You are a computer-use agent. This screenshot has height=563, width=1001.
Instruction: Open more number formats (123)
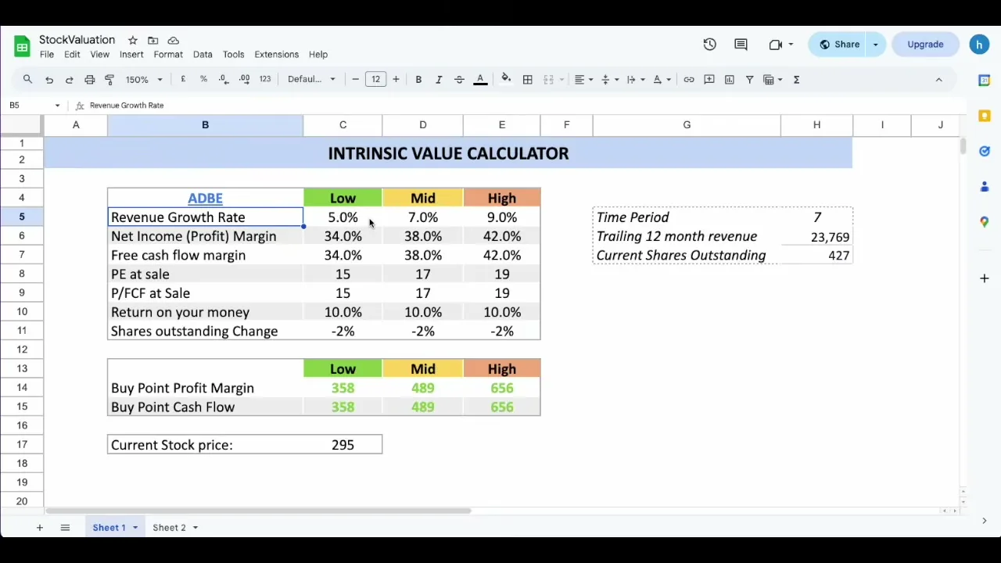click(x=265, y=79)
